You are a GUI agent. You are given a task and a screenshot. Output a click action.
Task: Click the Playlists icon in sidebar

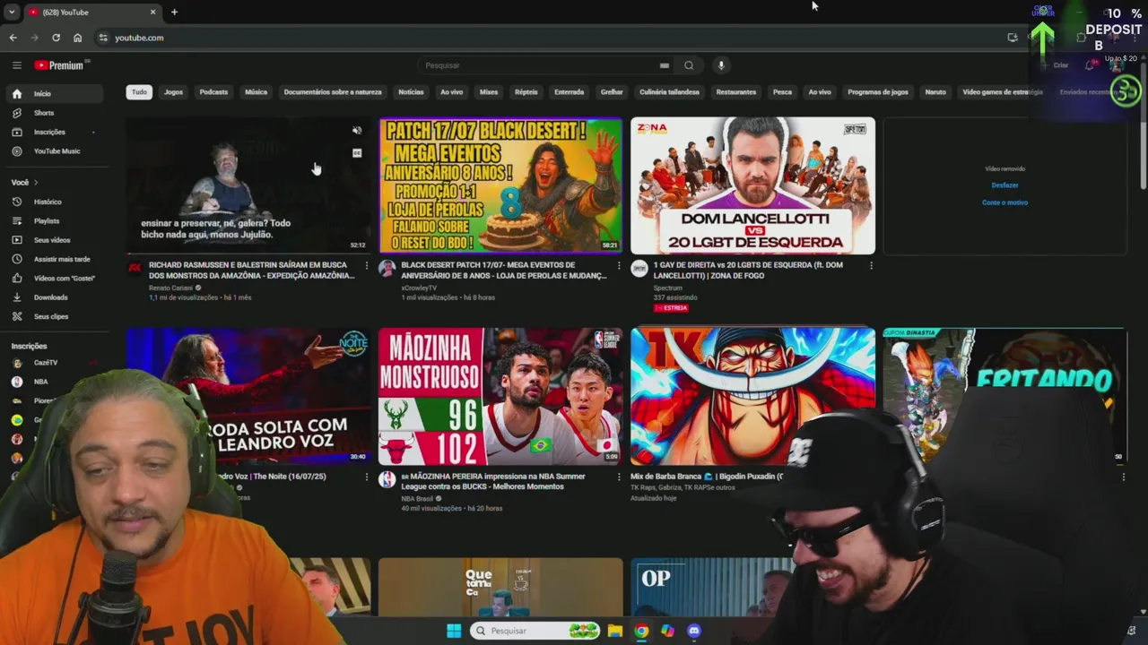[17, 220]
